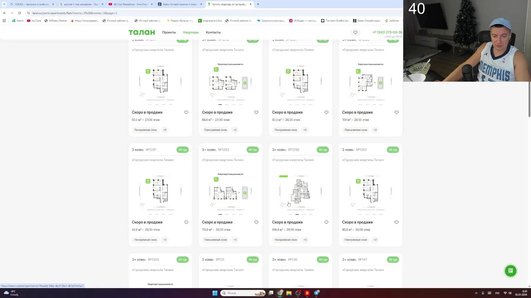Image resolution: width=531 pixels, height=298 pixels.
Task: Switch to the YouTube Стас Михайлов tab
Action: coord(130,4)
